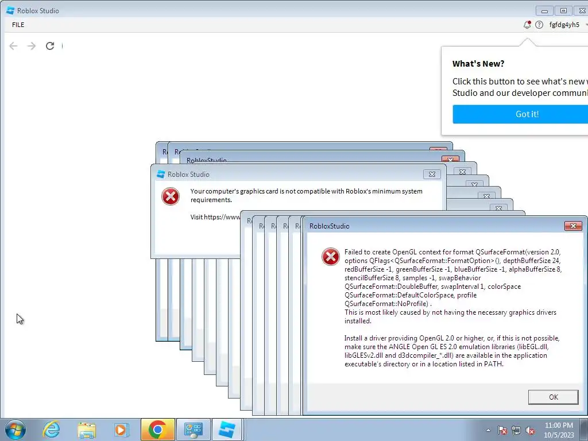Open Windows Explorer from taskbar
This screenshot has width=588, height=441.
click(x=87, y=430)
